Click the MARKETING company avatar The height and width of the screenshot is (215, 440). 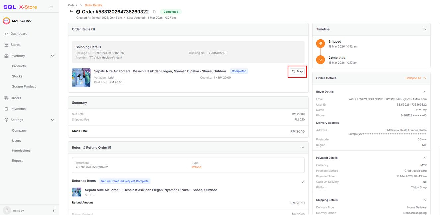pyautogui.click(x=6, y=21)
